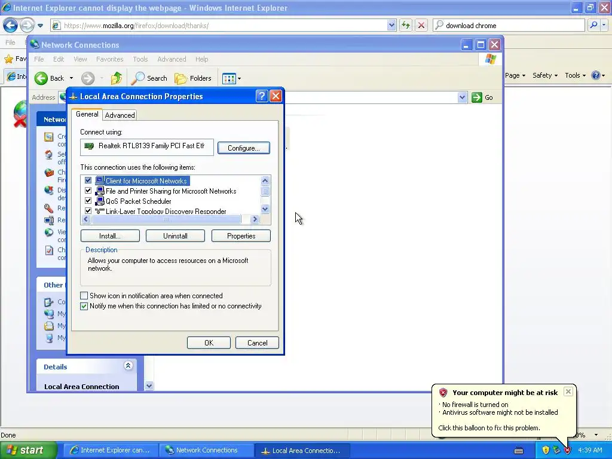Open the Network Connections address dropdown
Image resolution: width=612 pixels, height=459 pixels.
462,97
